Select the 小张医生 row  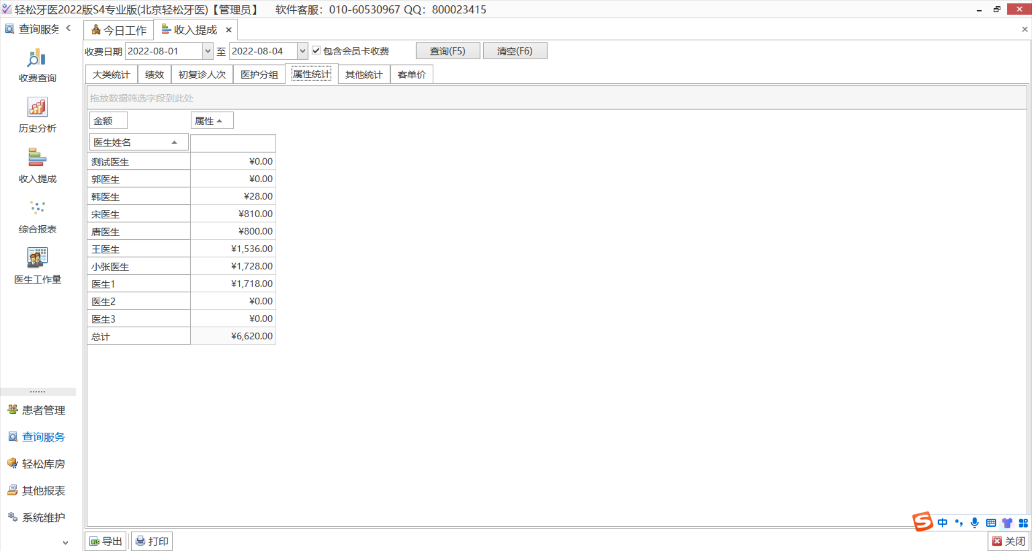tap(139, 266)
